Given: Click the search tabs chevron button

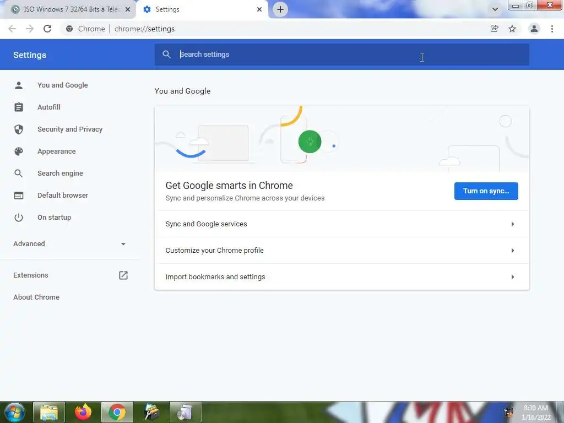Looking at the screenshot, I should click(x=495, y=9).
